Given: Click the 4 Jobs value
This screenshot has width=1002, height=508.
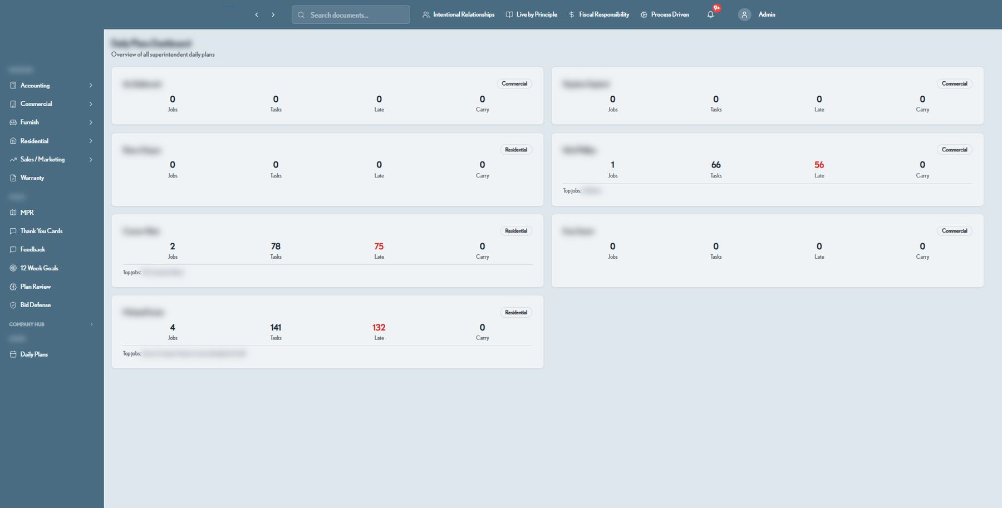Looking at the screenshot, I should 173,328.
